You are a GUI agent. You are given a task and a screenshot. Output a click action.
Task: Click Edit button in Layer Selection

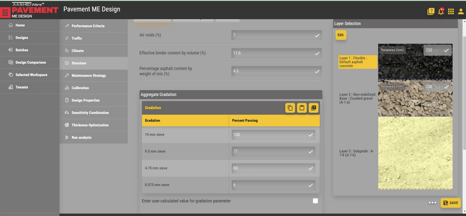(x=341, y=35)
